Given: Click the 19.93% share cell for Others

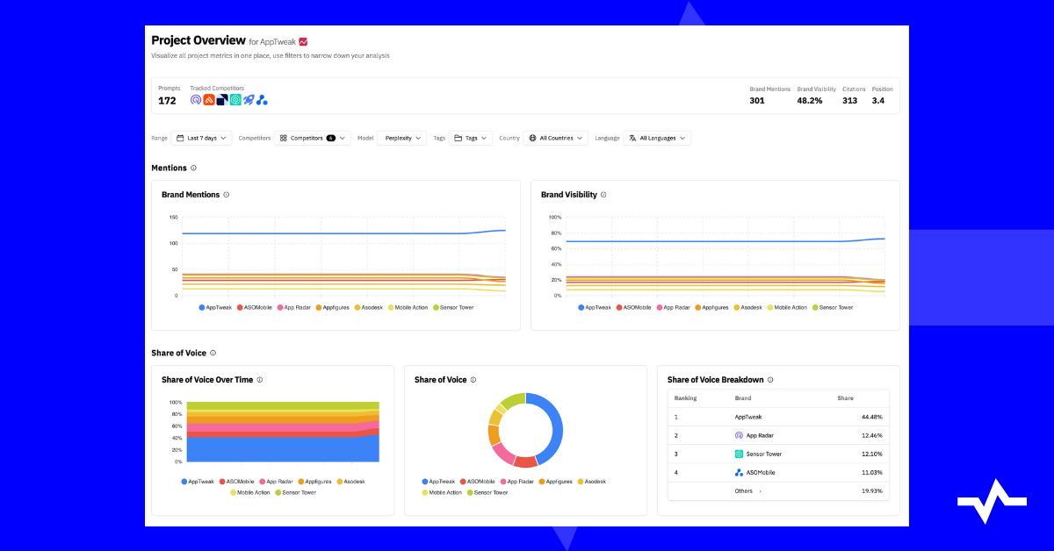Looking at the screenshot, I should 871,491.
